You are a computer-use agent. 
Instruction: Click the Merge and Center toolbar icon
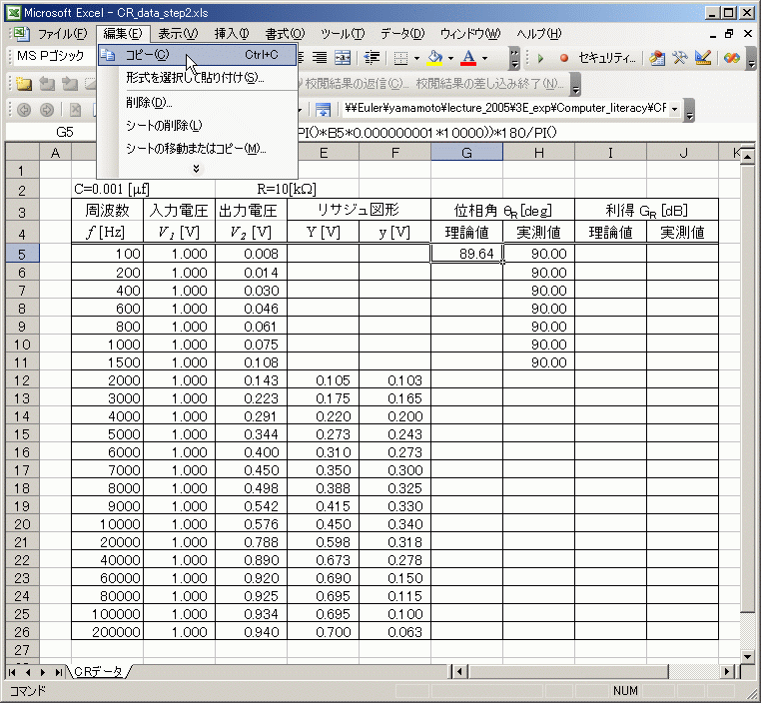pos(343,58)
